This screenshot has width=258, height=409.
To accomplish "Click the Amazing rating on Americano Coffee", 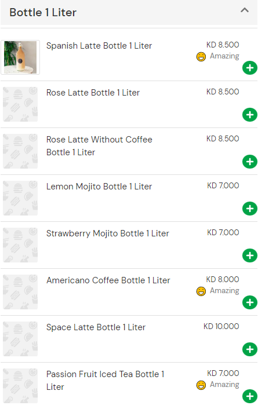I will click(x=218, y=291).
